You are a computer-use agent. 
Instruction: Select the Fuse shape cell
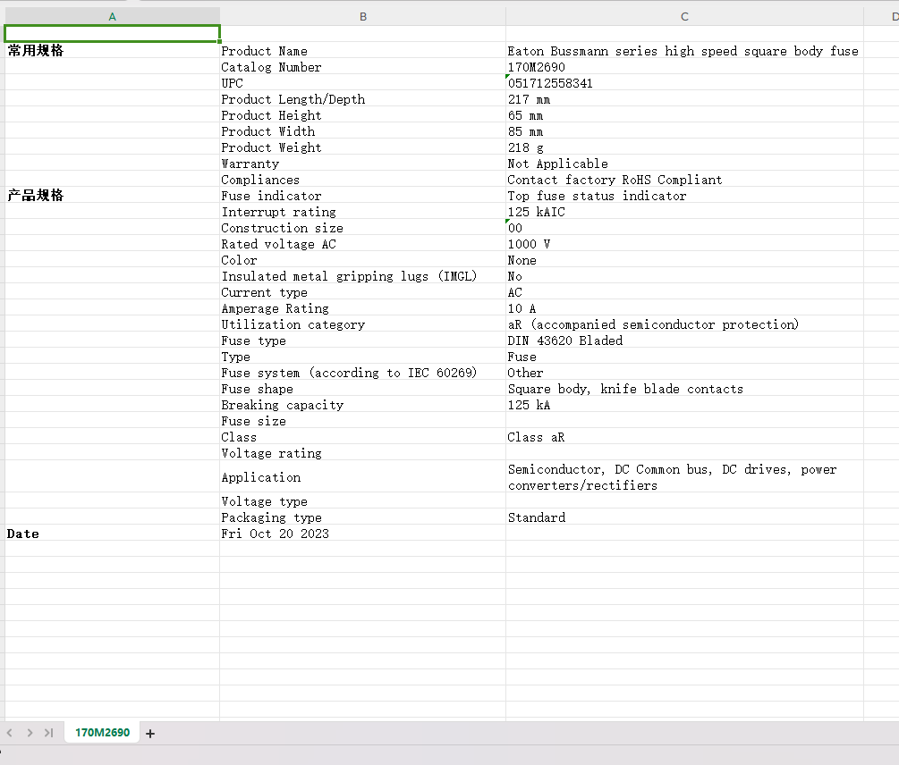coord(363,388)
